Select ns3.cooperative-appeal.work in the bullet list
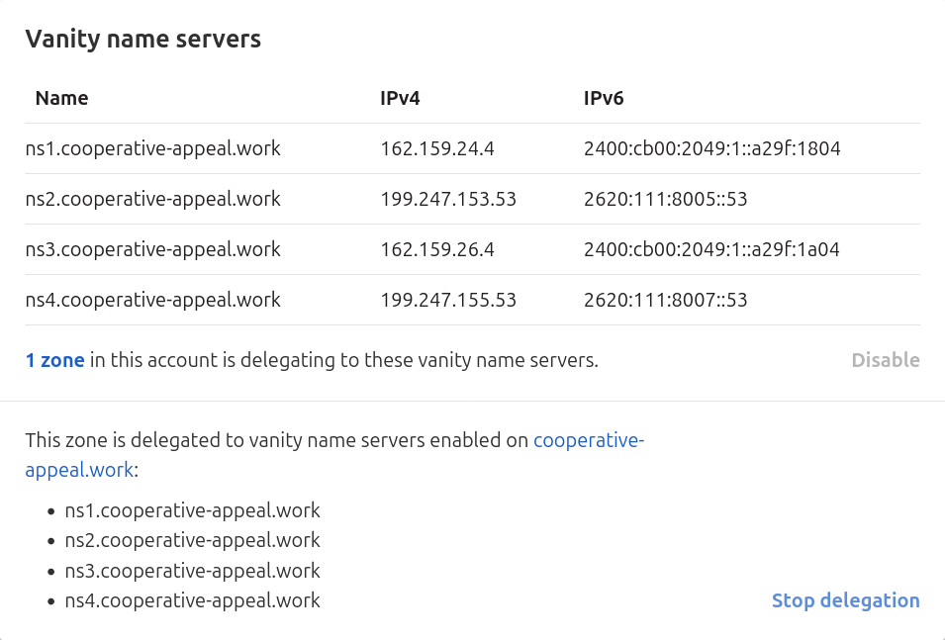Screen dimensions: 945x640 192,571
